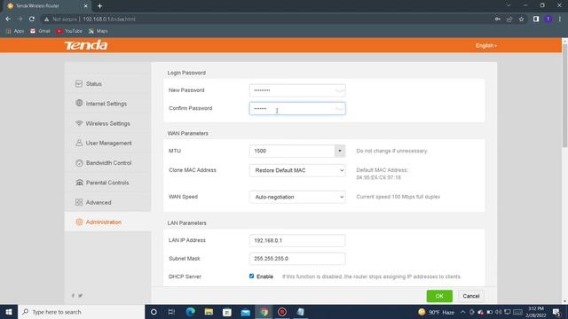
Task: Open the notification center icon
Action: coord(556,312)
